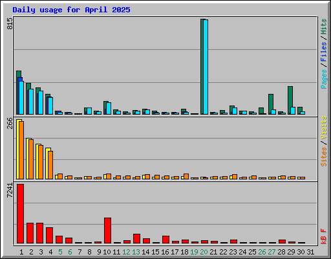331x259 pixels.
Task: Select day label 29 on the x-axis
Action: point(291,252)
